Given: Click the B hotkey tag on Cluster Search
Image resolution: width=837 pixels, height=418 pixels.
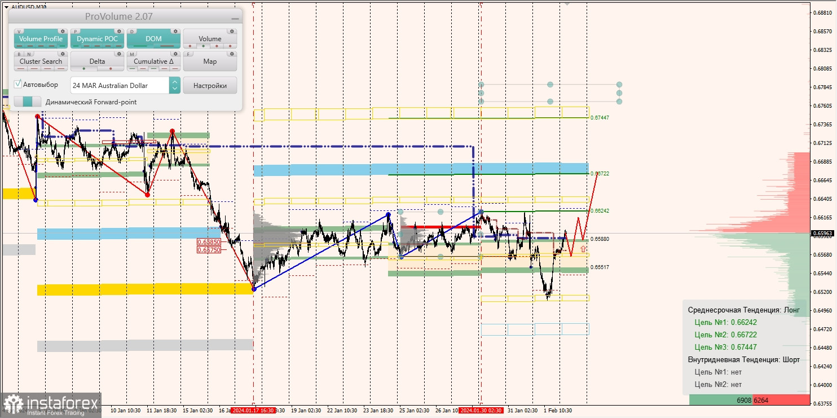Looking at the screenshot, I should click(x=20, y=54).
